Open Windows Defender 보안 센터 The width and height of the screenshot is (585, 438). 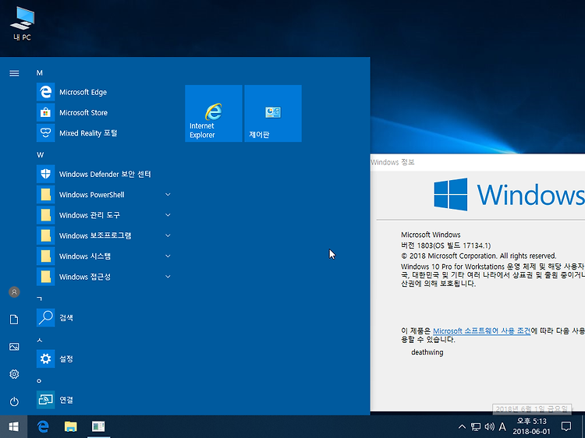[104, 174]
